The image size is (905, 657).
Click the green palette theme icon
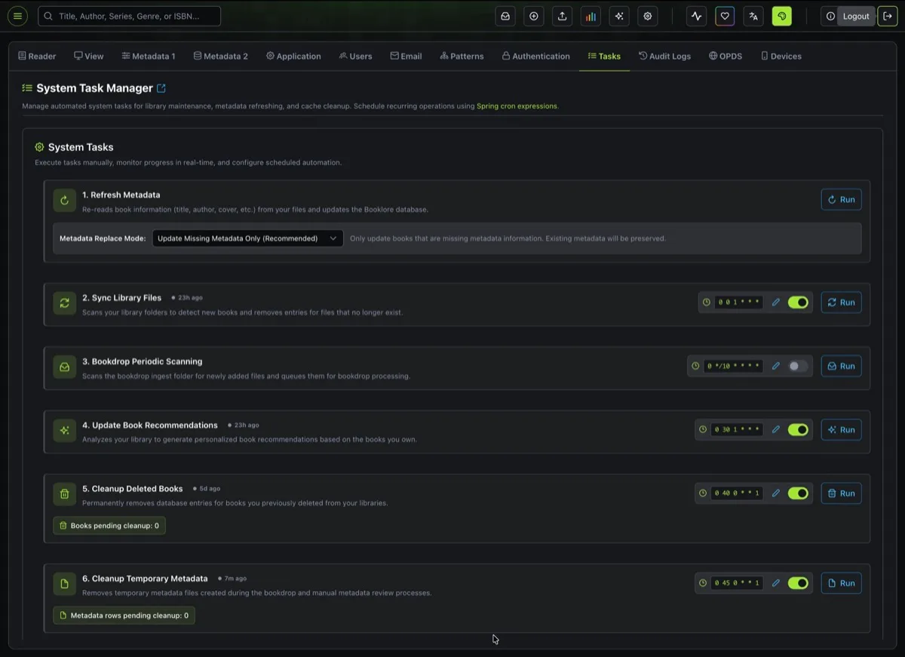click(x=782, y=16)
